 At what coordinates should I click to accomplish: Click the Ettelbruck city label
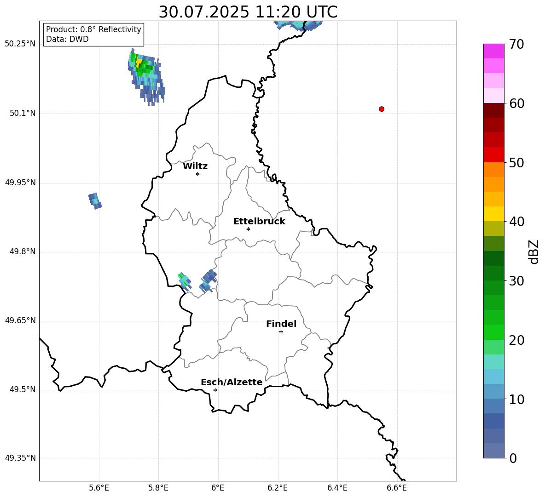(259, 222)
